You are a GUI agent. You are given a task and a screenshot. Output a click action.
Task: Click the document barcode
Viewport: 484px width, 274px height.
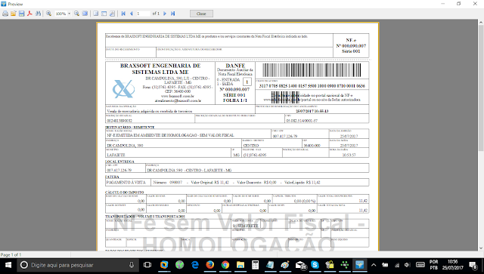coord(312,70)
